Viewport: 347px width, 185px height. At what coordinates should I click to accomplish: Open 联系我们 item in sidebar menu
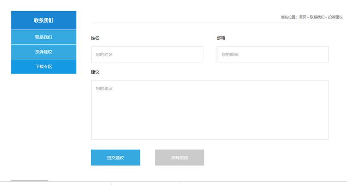point(43,37)
